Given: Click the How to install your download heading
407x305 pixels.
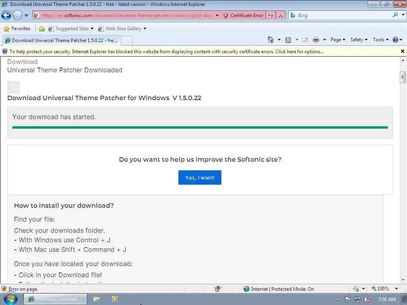Looking at the screenshot, I should [64, 205].
